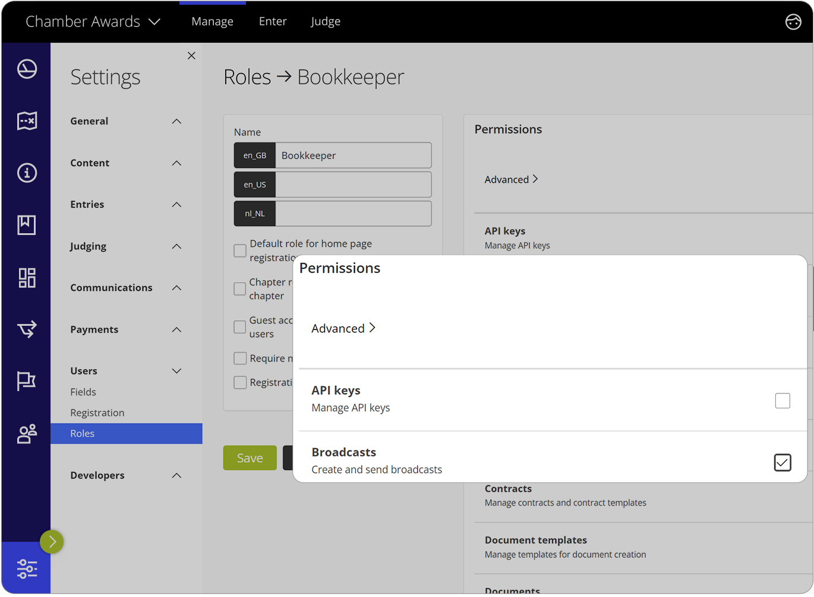
Task: Open the Advanced permissions chevron
Action: click(x=343, y=328)
